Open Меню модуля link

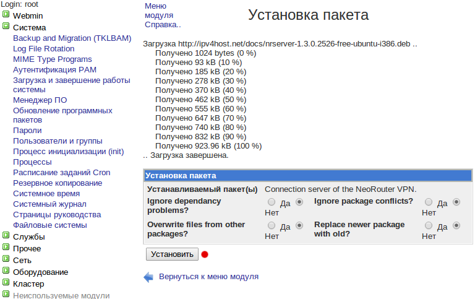click(x=159, y=11)
